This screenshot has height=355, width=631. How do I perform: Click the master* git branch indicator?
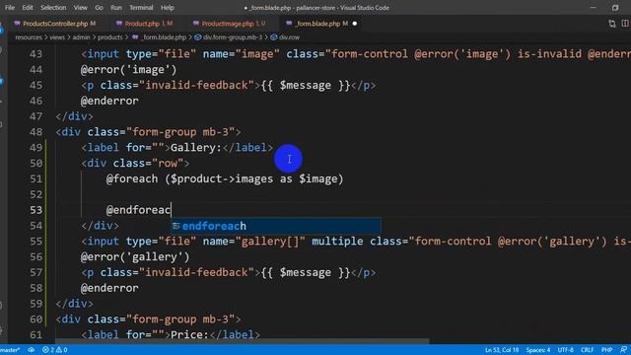click(x=10, y=350)
